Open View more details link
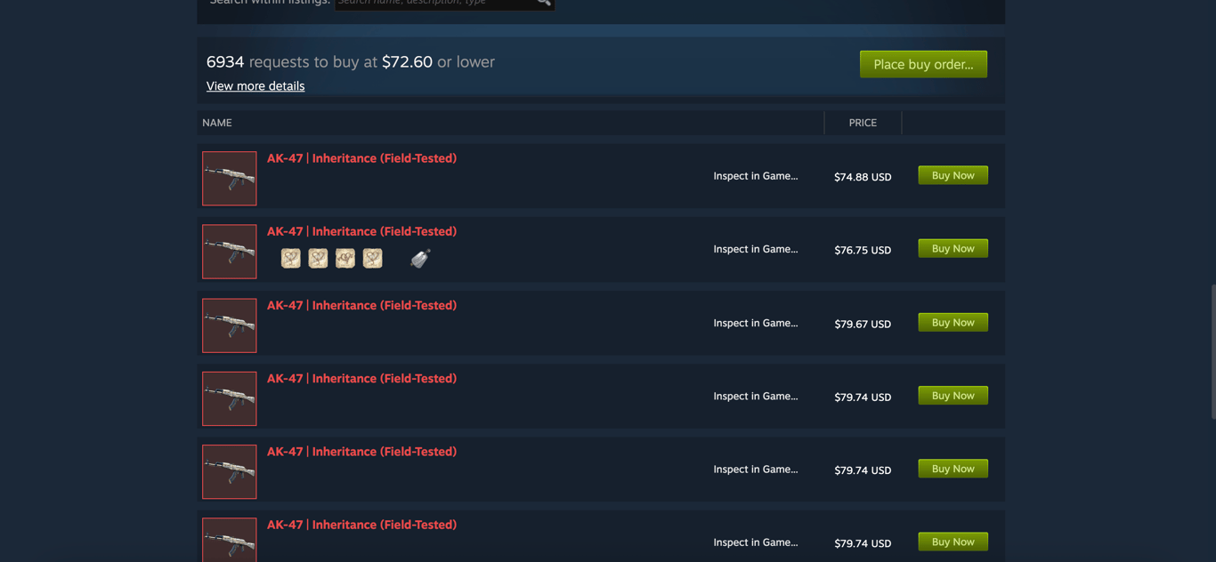 pyautogui.click(x=255, y=86)
